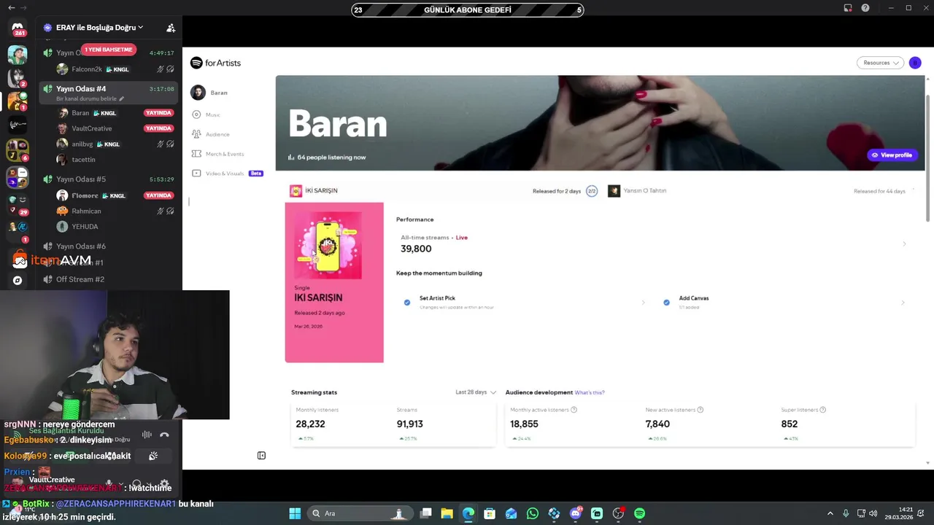The height and width of the screenshot is (525, 934).
Task: Open Discord explore servers compass icon
Action: [18, 280]
